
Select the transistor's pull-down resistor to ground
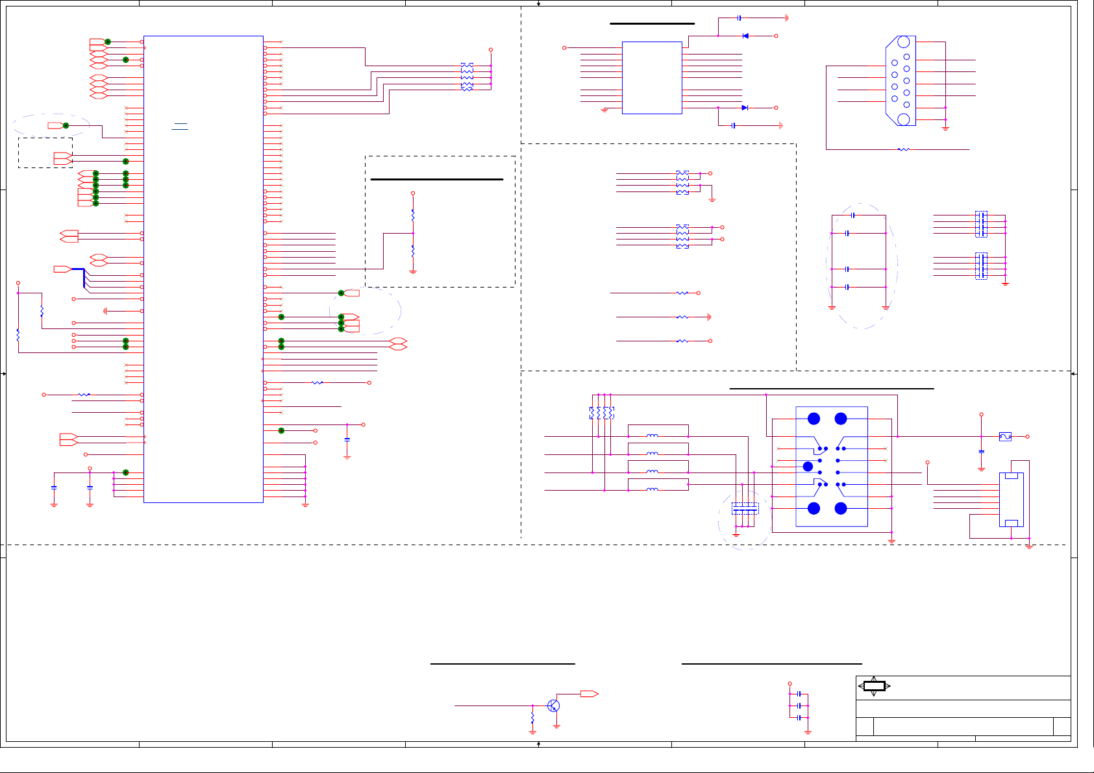click(532, 718)
